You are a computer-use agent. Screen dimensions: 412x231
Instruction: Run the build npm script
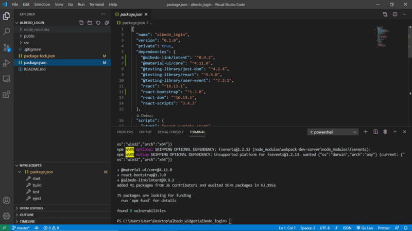click(62, 185)
